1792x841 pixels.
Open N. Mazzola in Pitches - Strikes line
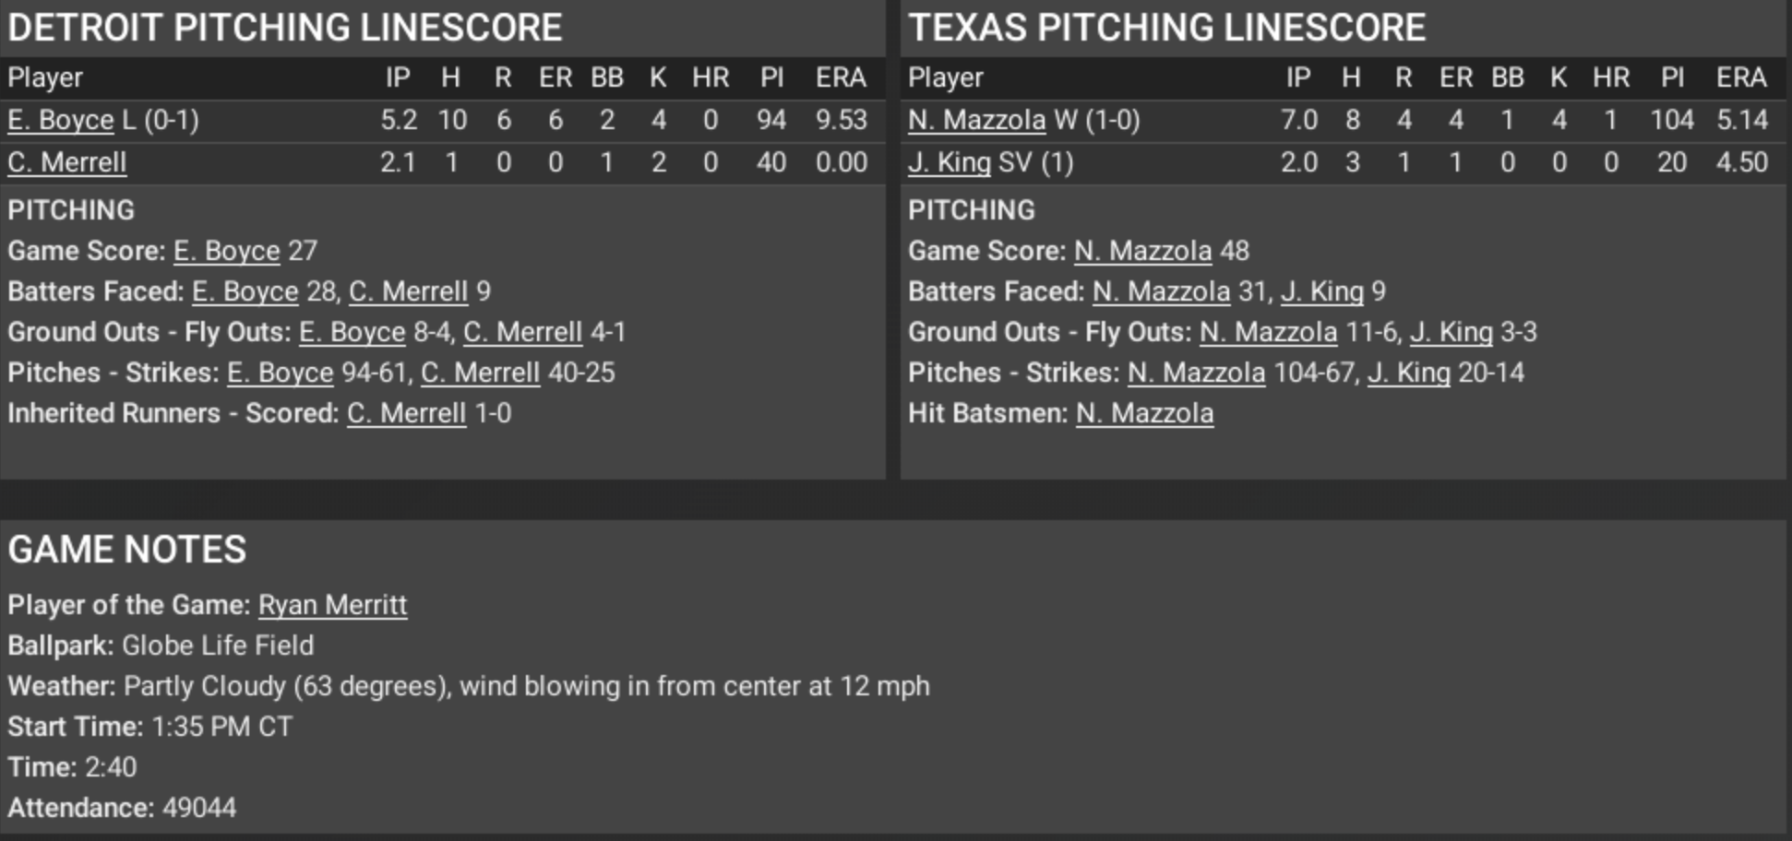(1196, 373)
